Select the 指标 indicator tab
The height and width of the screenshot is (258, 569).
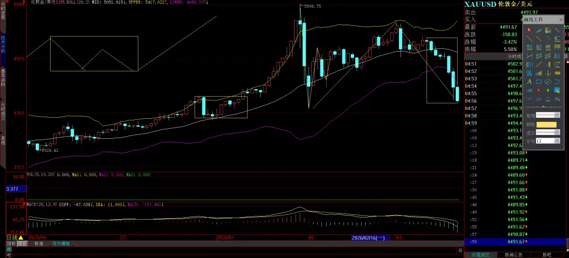tap(11, 244)
